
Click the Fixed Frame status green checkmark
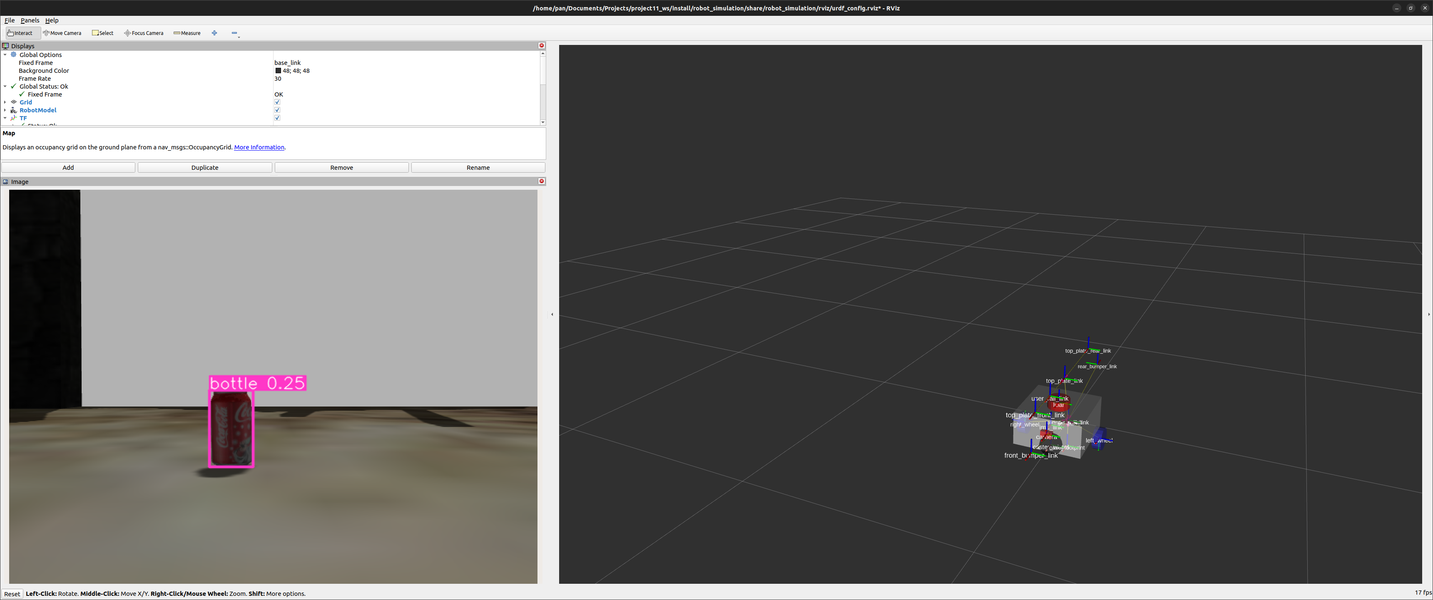[x=22, y=94]
